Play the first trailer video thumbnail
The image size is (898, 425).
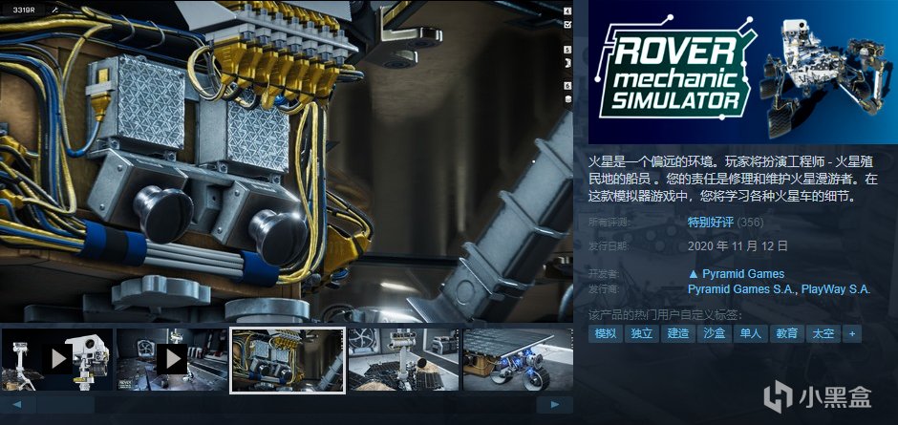click(57, 360)
